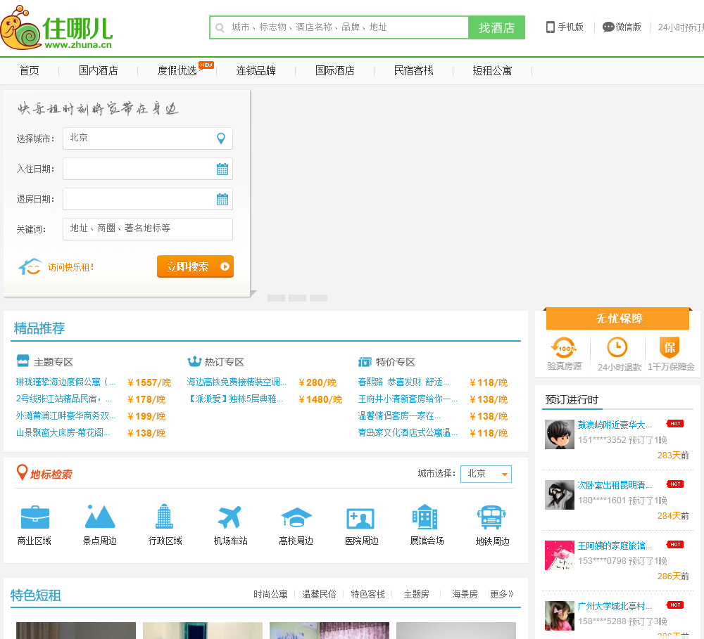Focus the 关键词 keyword input
The height and width of the screenshot is (639, 704).
[148, 228]
